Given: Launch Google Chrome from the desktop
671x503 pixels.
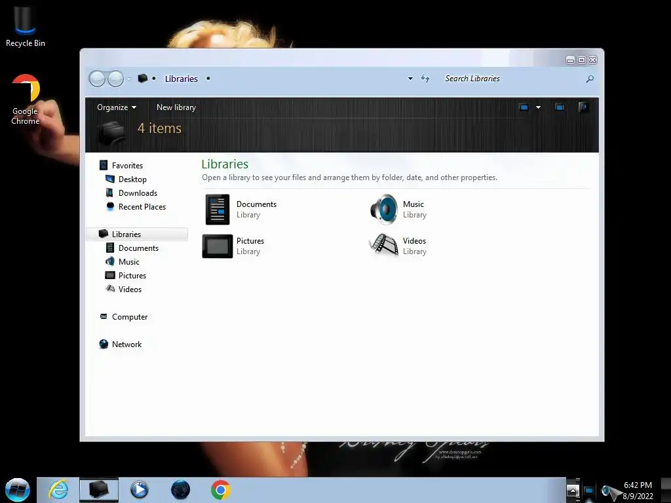Looking at the screenshot, I should (26, 100).
